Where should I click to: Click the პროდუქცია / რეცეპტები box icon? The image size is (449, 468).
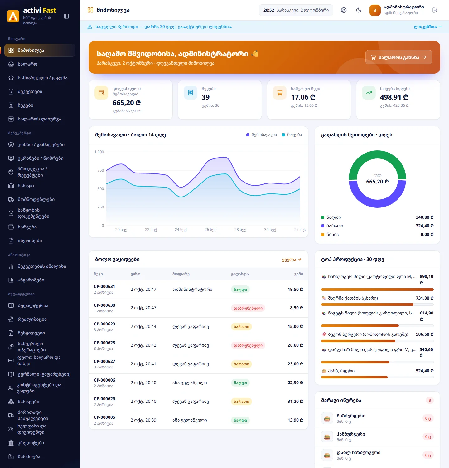tap(11, 172)
